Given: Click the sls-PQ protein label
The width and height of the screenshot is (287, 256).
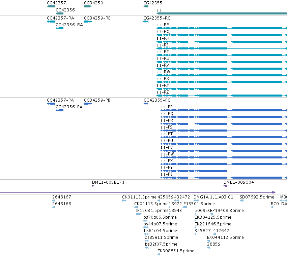Looking at the screenshot, I should (167, 114).
